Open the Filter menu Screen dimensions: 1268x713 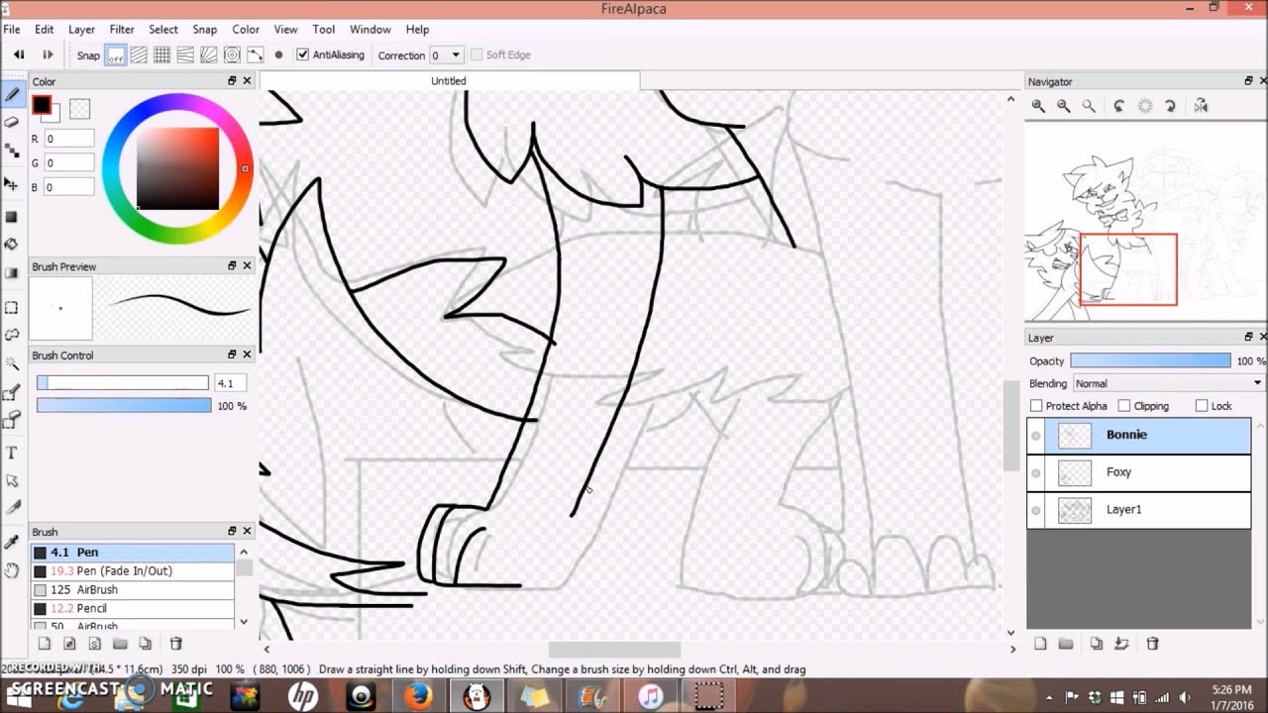coord(122,29)
